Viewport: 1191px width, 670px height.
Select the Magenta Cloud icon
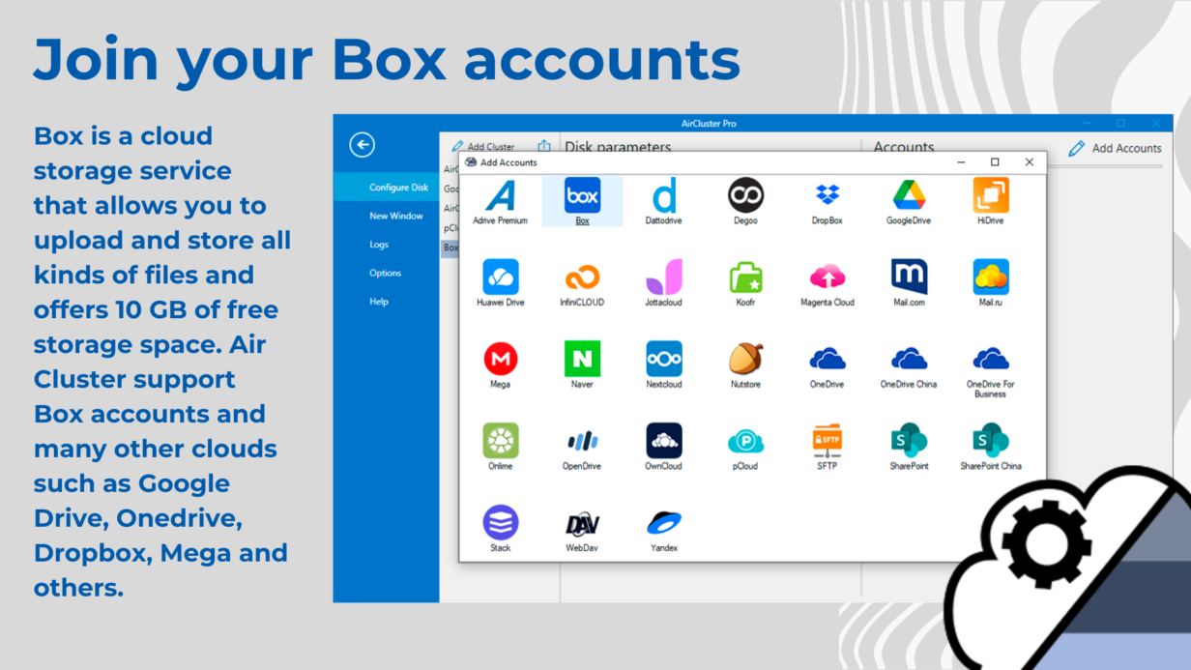click(828, 277)
